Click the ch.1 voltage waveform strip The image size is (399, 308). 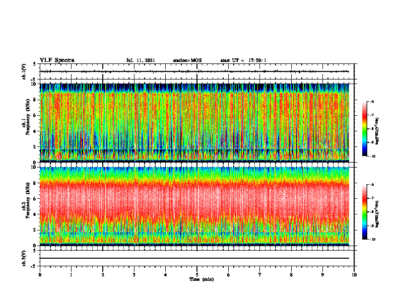(194, 71)
